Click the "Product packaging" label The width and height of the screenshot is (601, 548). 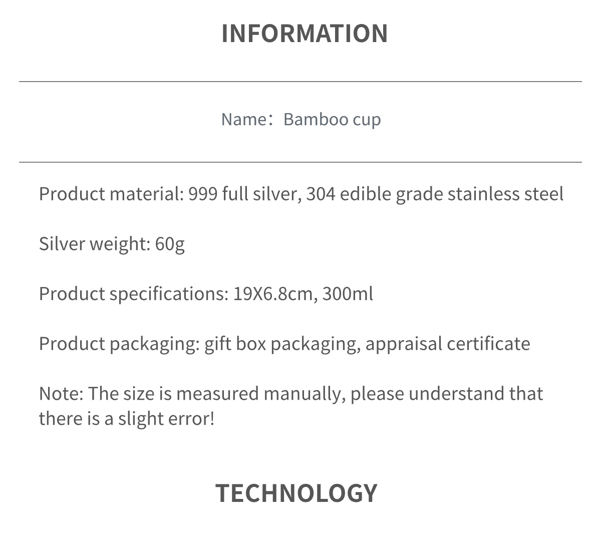tap(119, 344)
